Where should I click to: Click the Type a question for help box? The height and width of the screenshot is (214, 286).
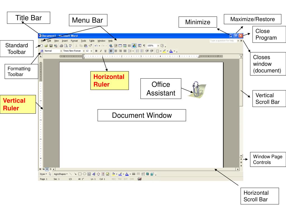coord(223,41)
